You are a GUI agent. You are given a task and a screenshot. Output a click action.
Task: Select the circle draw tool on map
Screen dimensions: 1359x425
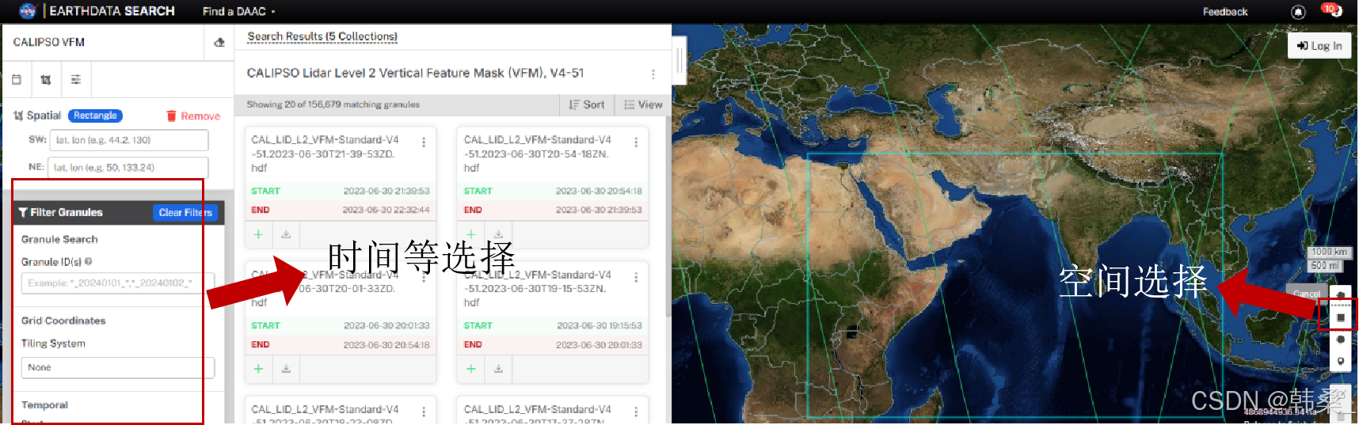point(1340,339)
